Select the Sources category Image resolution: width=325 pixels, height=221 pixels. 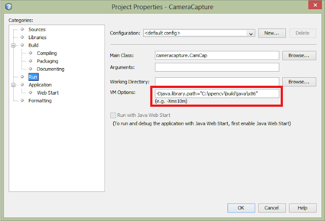[x=37, y=29]
